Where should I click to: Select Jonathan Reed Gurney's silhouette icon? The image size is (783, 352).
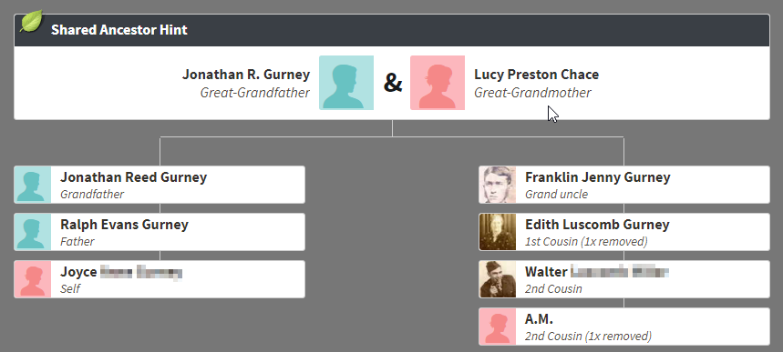[x=33, y=185]
